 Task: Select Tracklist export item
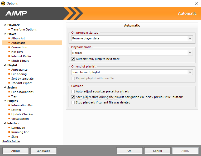[x=21, y=83]
